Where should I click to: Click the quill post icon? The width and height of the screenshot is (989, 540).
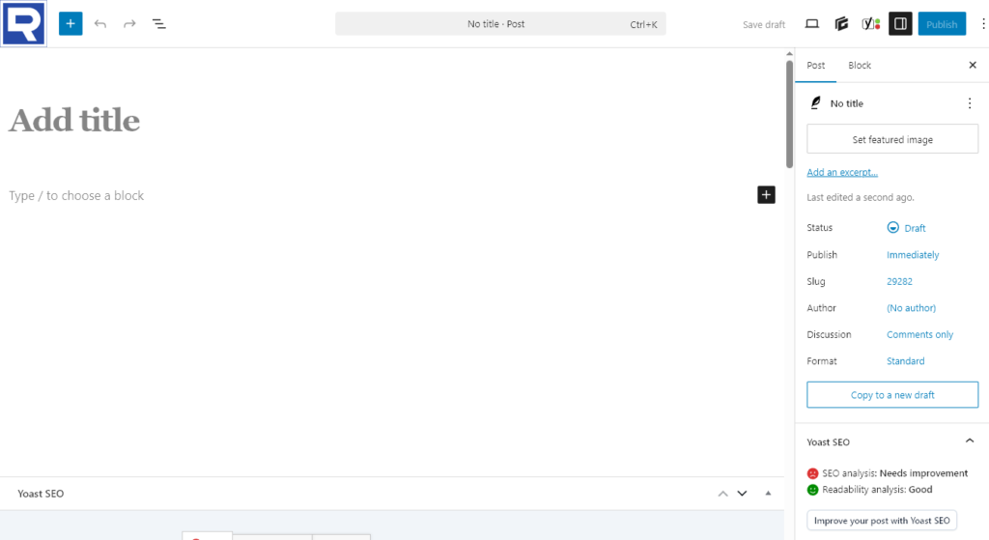pyautogui.click(x=815, y=102)
